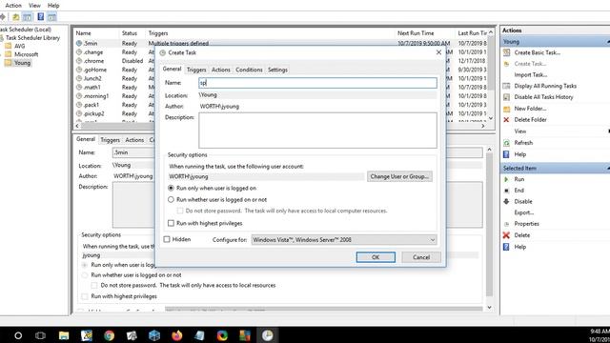610x343 pixels.
Task: Open Google Chrome from the taskbar
Action: click(x=110, y=335)
